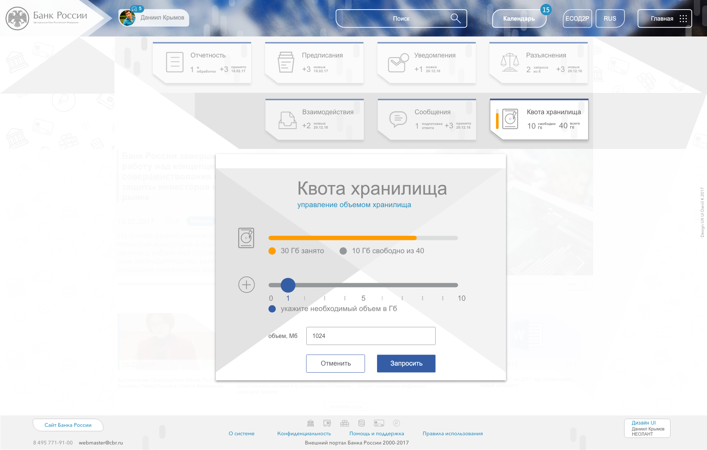The width and height of the screenshot is (707, 450).
Task: Click the chat badge showing 5 messages
Action: click(137, 8)
